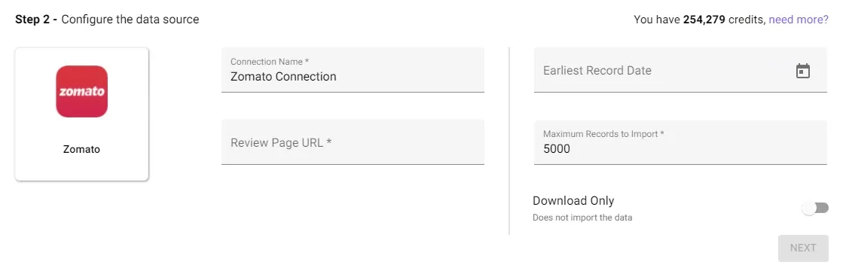846x277 pixels.
Task: Click the "You have" credits text
Action: [657, 20]
